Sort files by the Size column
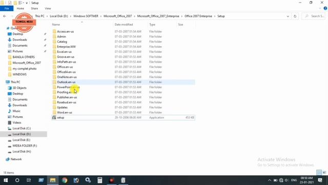 [180, 25]
